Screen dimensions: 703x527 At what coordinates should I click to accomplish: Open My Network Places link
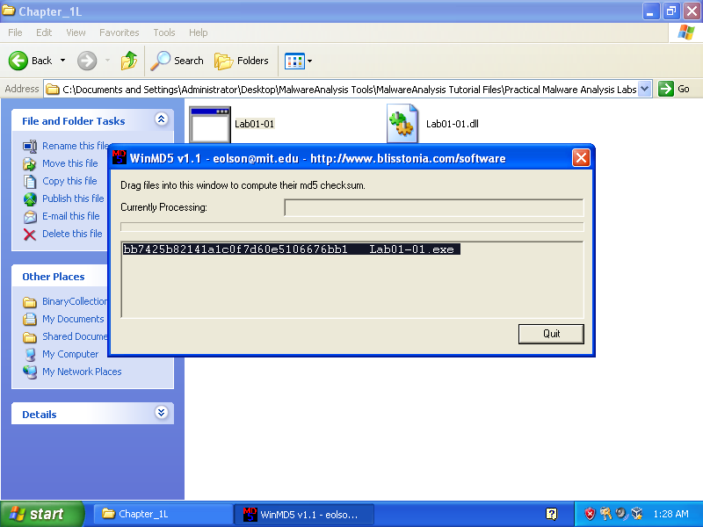(82, 372)
